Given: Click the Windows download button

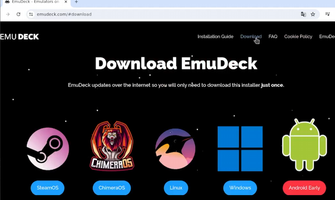Looking at the screenshot, I should coord(240,188).
